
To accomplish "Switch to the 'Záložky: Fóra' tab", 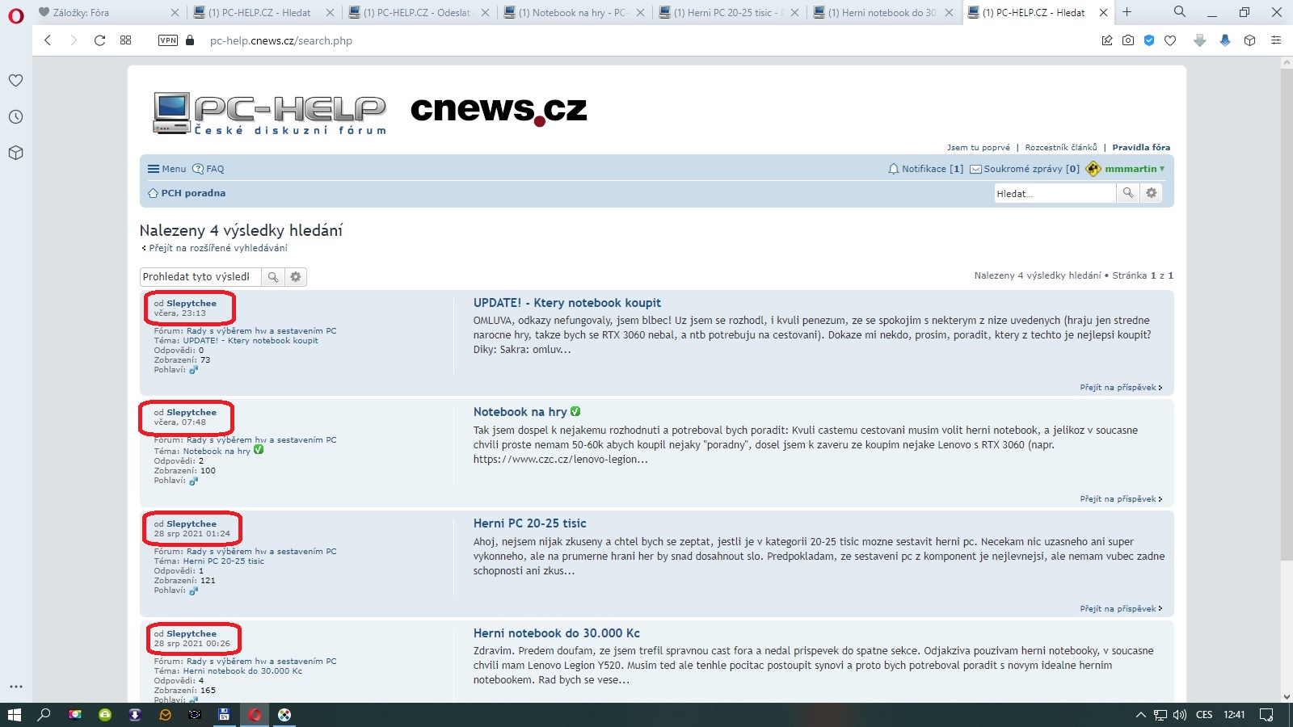I will (109, 13).
